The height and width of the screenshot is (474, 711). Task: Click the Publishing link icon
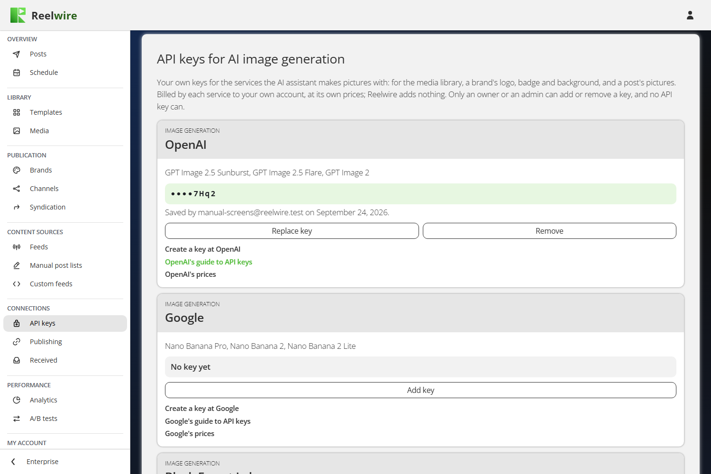coord(17,342)
